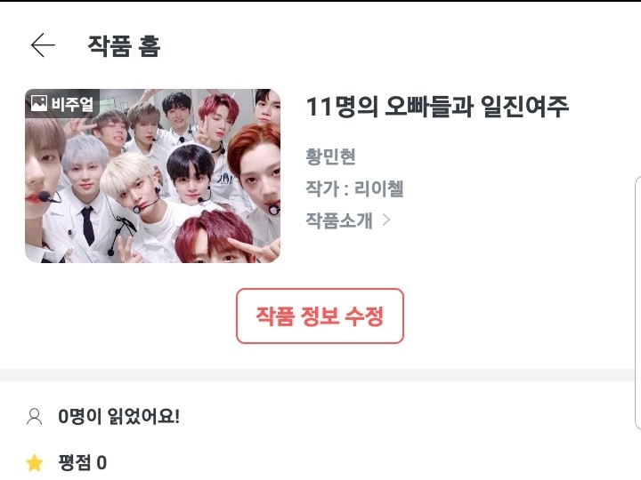Click the author label 작가 : 리이첼

355,188
